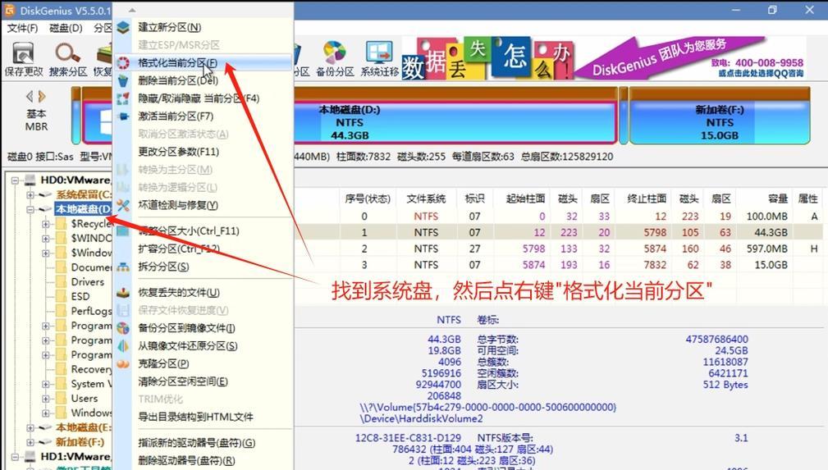Select the Drivers folder in tree

[x=87, y=282]
